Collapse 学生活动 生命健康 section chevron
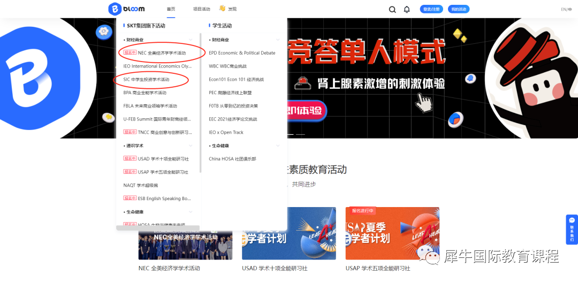The width and height of the screenshot is (578, 282). pyautogui.click(x=278, y=146)
